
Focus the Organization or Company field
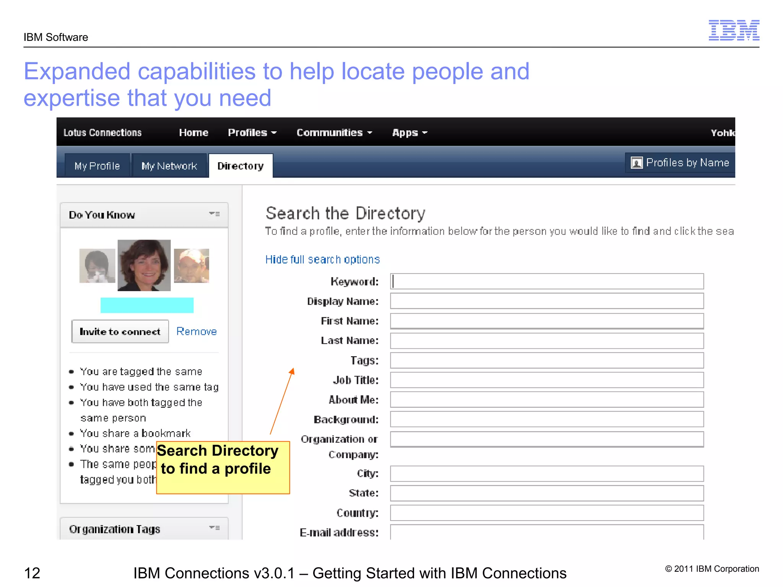click(x=547, y=439)
